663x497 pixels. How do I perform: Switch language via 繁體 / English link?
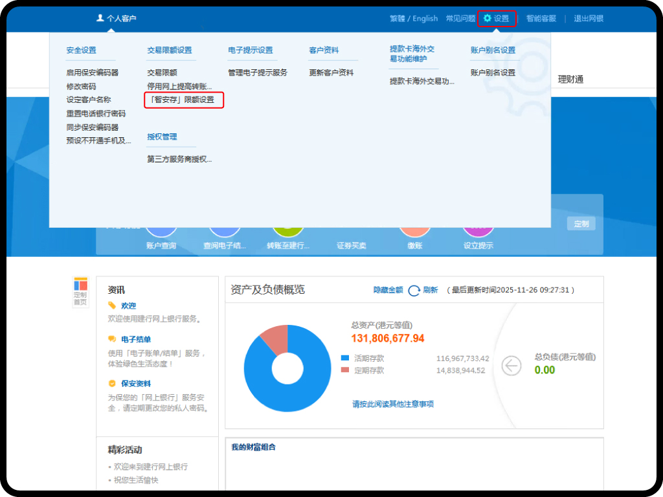(x=414, y=18)
